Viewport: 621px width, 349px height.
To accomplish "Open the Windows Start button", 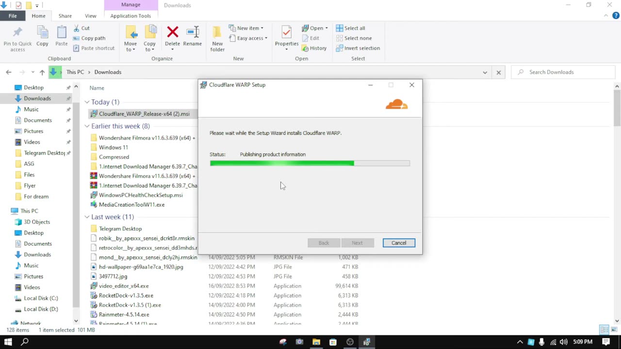I will (x=8, y=342).
